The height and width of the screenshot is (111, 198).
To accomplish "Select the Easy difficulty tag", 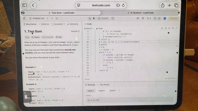I will click(27, 37).
